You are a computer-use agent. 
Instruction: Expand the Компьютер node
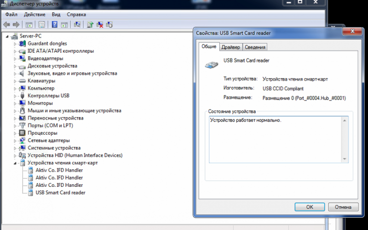(x=15, y=89)
